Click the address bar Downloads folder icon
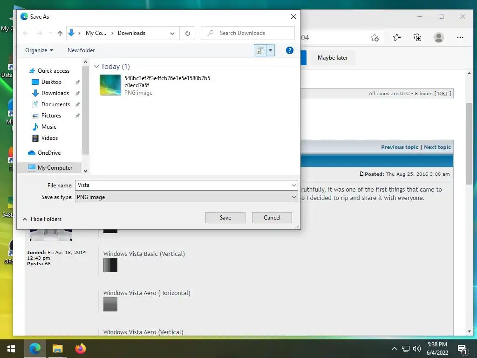 click(x=71, y=33)
